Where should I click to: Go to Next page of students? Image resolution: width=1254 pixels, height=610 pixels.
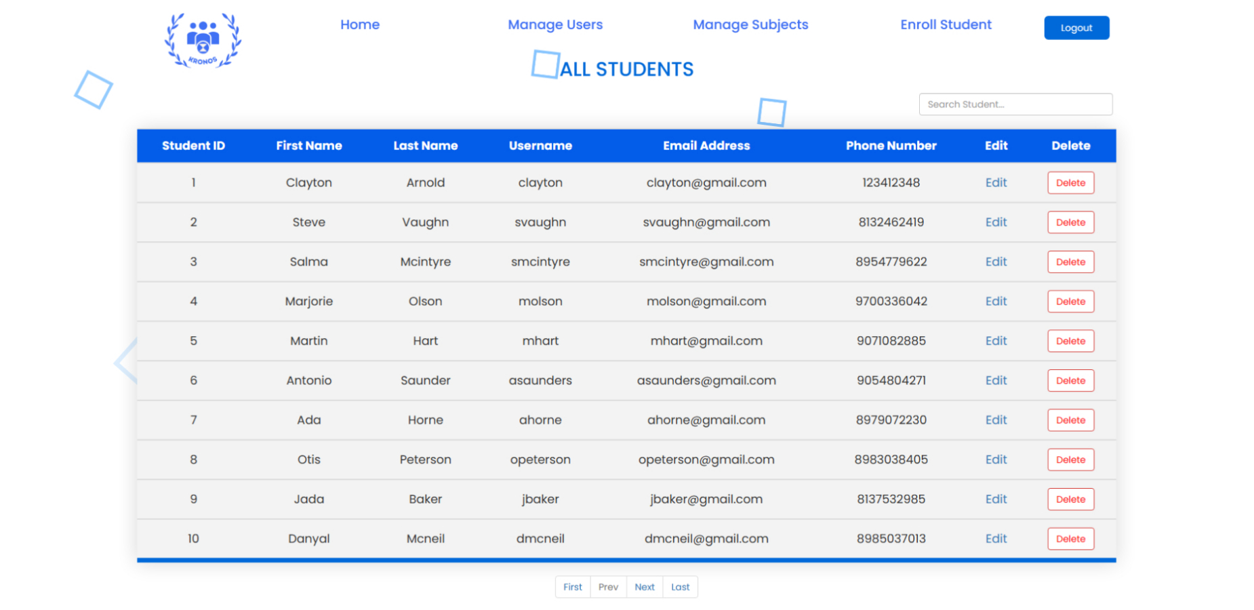click(x=644, y=587)
